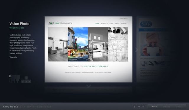The height and width of the screenshot is (110, 189).
Task: Show project below with down chevron
Action: [x=89, y=86]
